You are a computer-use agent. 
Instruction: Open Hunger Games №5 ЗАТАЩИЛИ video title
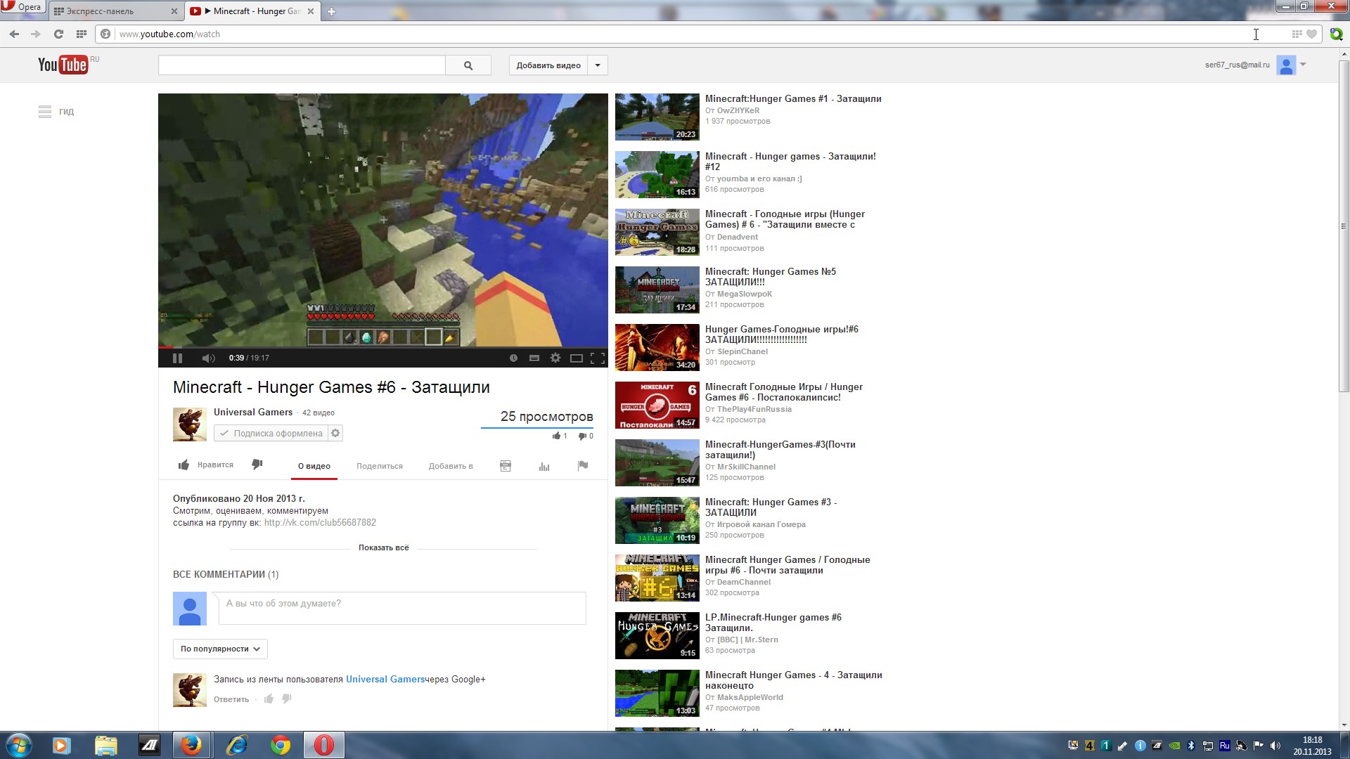pos(771,277)
